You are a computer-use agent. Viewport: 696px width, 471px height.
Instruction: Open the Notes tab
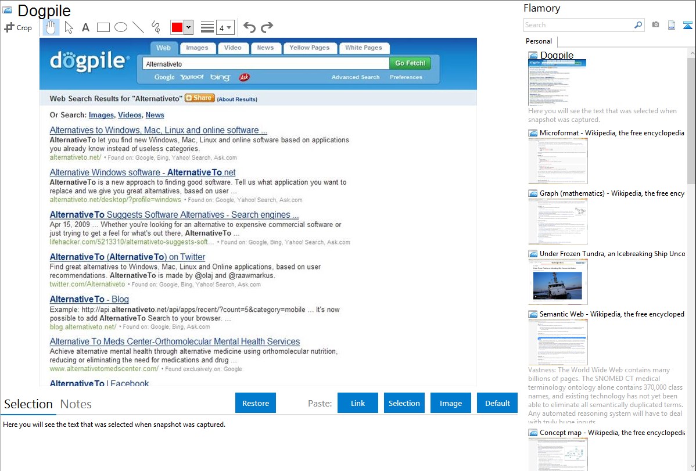(76, 404)
